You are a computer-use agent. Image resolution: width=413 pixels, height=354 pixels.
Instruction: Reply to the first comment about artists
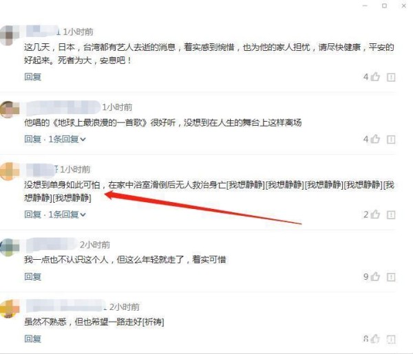pyautogui.click(x=32, y=77)
